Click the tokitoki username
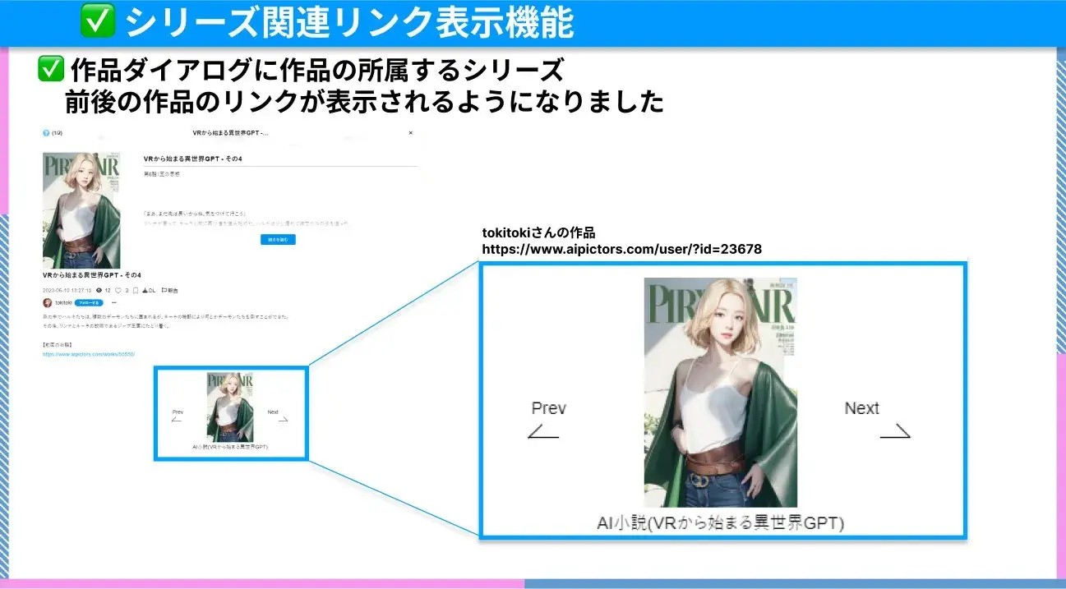This screenshot has width=1066, height=589. [x=63, y=303]
